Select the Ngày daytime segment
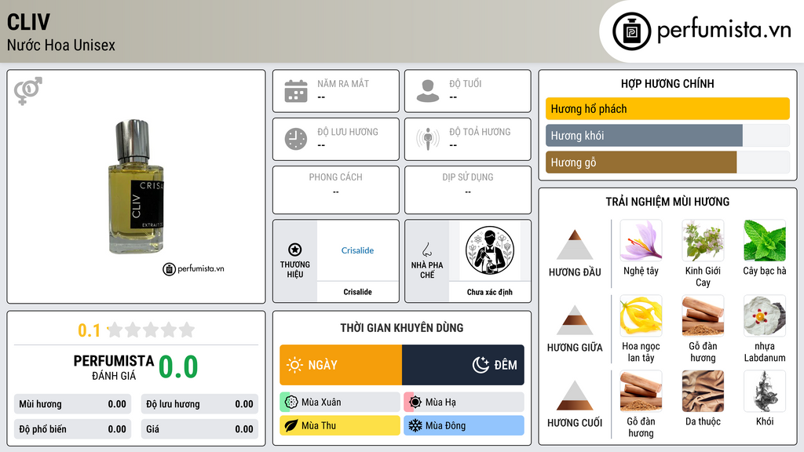 (x=341, y=365)
